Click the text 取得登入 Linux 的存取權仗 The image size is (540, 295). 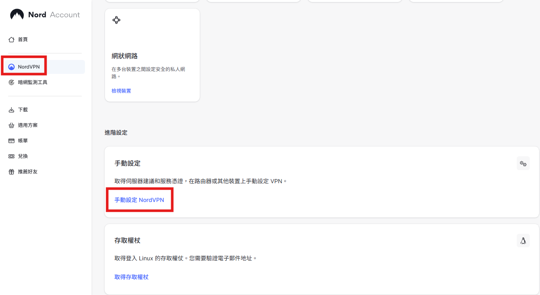tap(149, 258)
